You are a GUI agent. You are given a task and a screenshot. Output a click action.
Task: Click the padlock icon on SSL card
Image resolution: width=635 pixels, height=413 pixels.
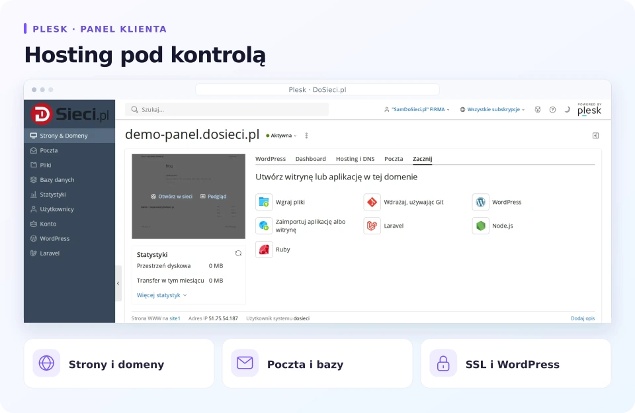coord(443,363)
